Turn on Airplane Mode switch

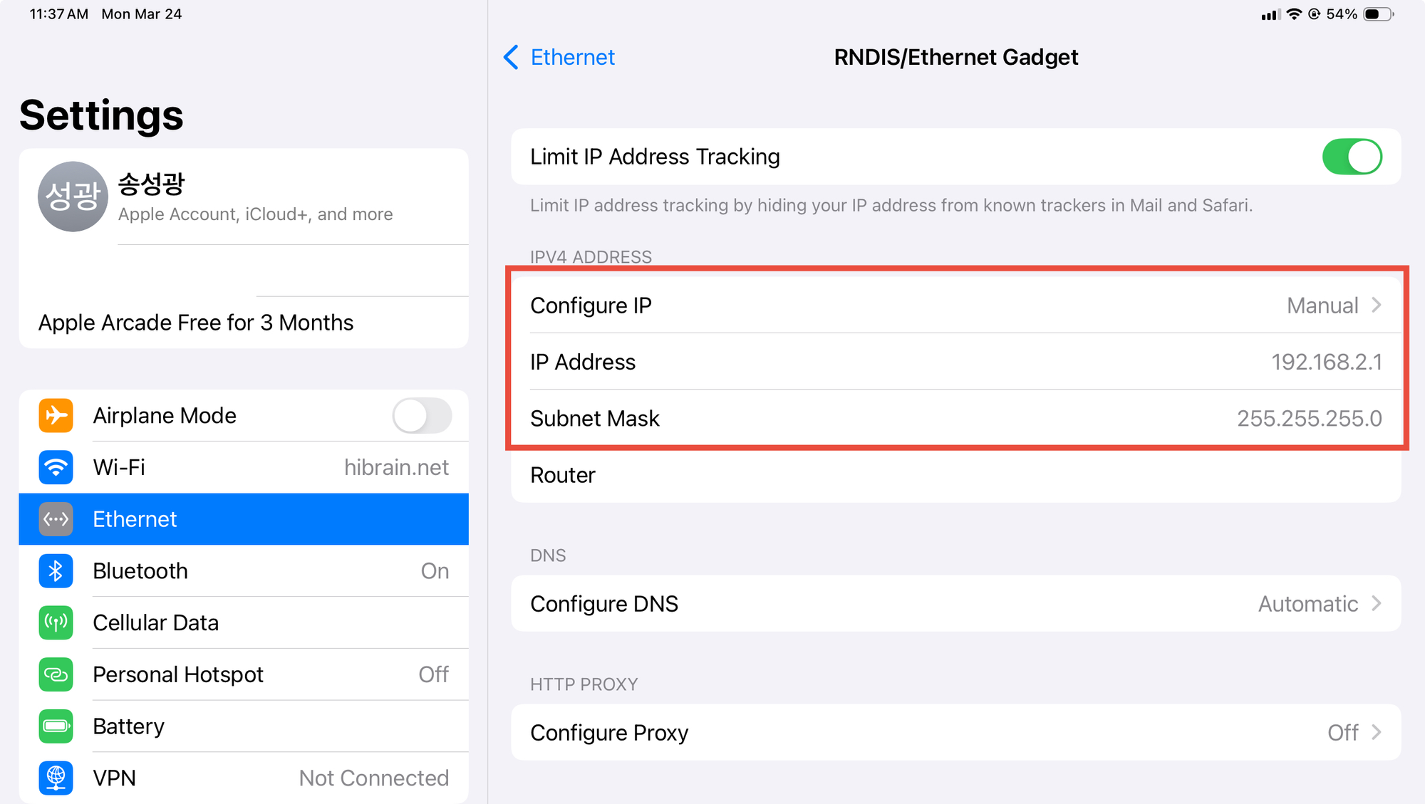[422, 416]
